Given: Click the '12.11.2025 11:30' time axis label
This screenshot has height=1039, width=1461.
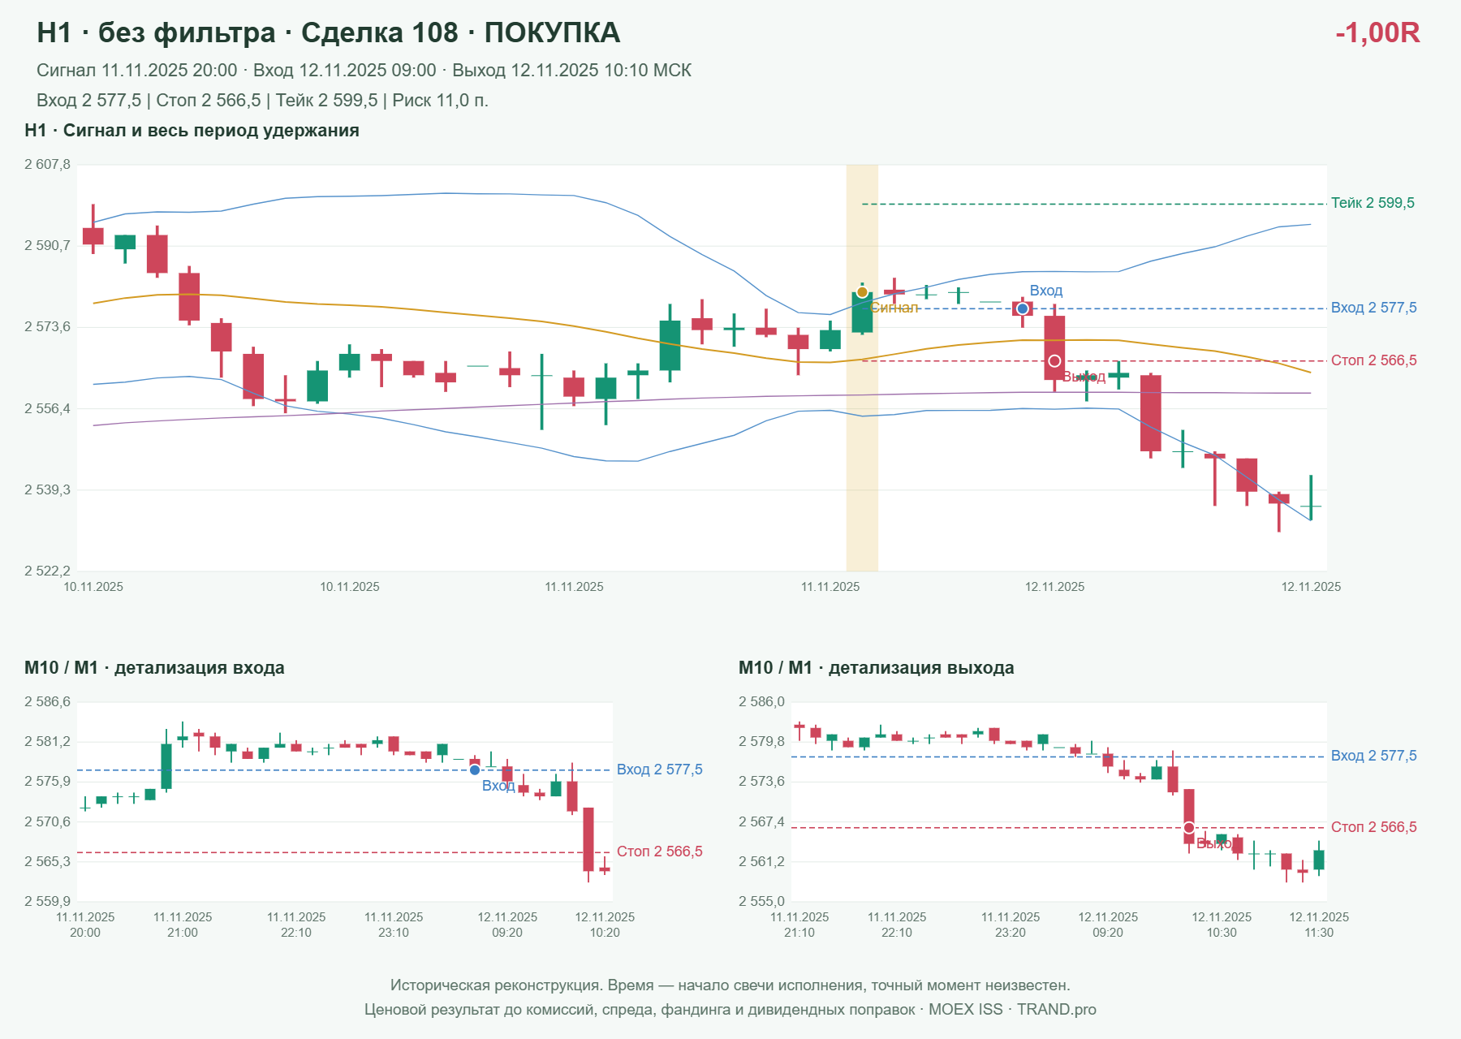Looking at the screenshot, I should [x=1319, y=925].
